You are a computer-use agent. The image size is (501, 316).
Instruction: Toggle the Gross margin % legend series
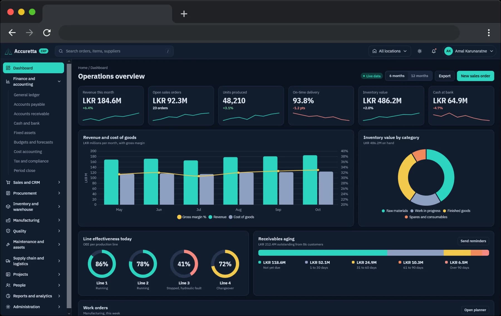click(191, 217)
